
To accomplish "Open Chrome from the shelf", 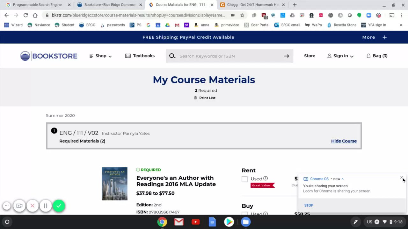I will click(x=162, y=222).
